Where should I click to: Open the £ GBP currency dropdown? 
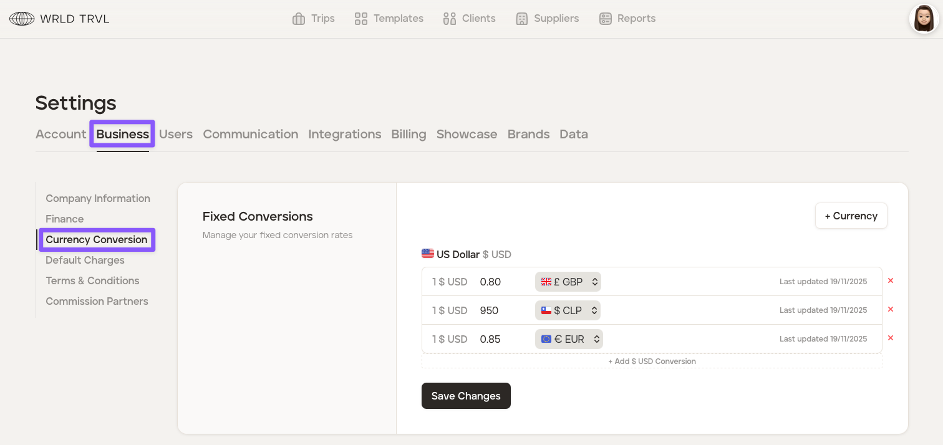click(x=568, y=282)
